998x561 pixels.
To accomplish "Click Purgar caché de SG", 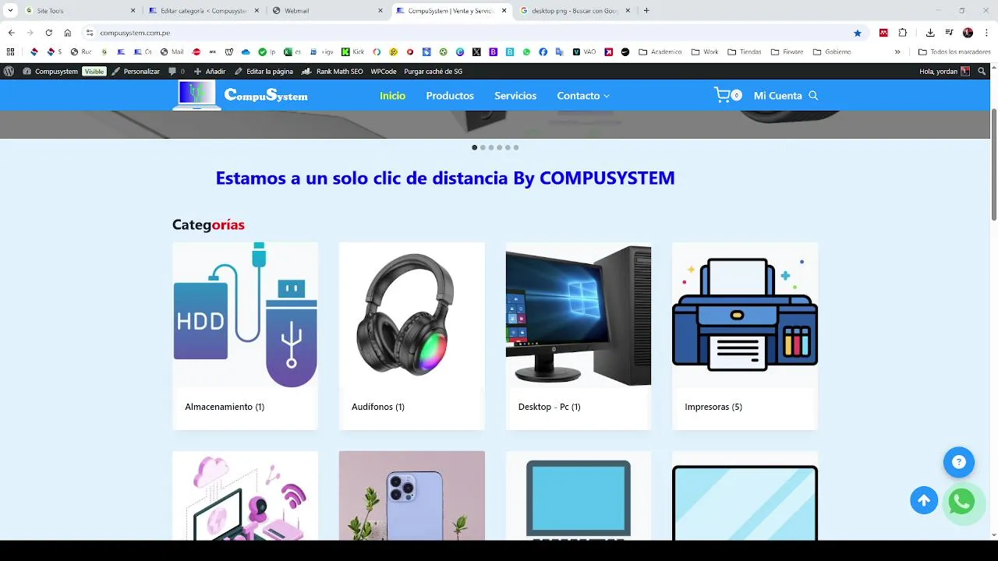I will pyautogui.click(x=433, y=71).
